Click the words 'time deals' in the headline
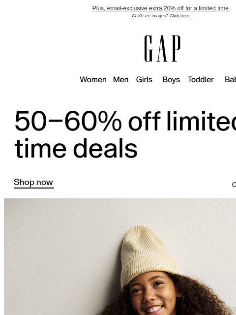This screenshot has width=236, height=315. tap(76, 148)
